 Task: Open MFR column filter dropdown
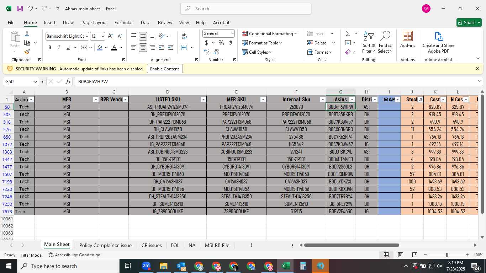95,100
